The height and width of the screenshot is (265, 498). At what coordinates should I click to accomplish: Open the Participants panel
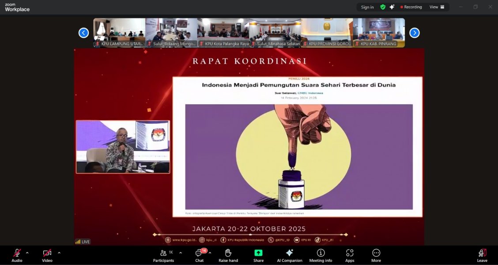click(x=163, y=254)
